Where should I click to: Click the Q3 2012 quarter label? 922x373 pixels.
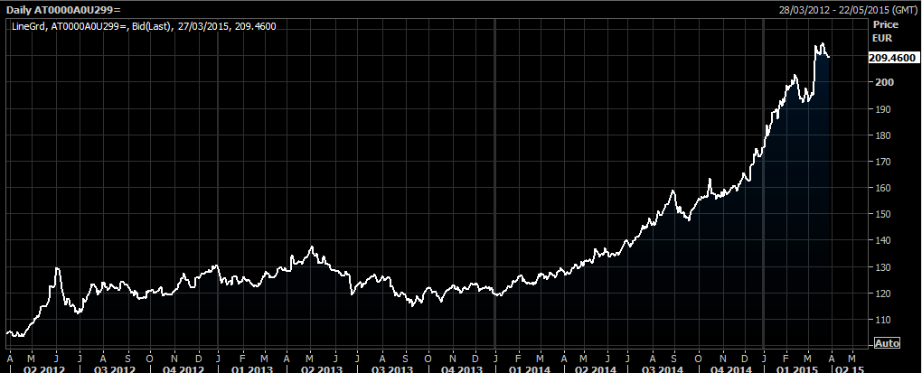tap(115, 368)
